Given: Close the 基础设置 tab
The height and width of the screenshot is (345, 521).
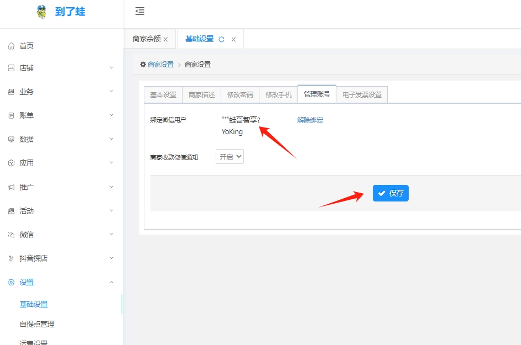Looking at the screenshot, I should 233,40.
